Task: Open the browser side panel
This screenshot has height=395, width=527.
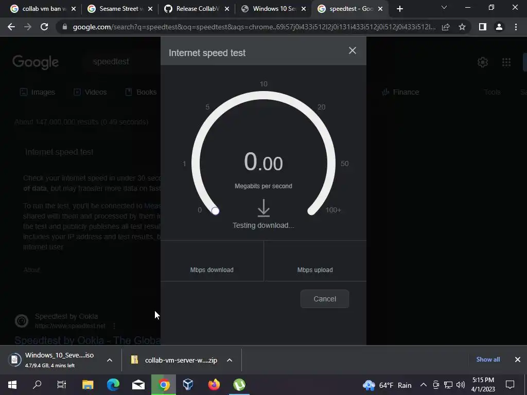Action: tap(483, 27)
